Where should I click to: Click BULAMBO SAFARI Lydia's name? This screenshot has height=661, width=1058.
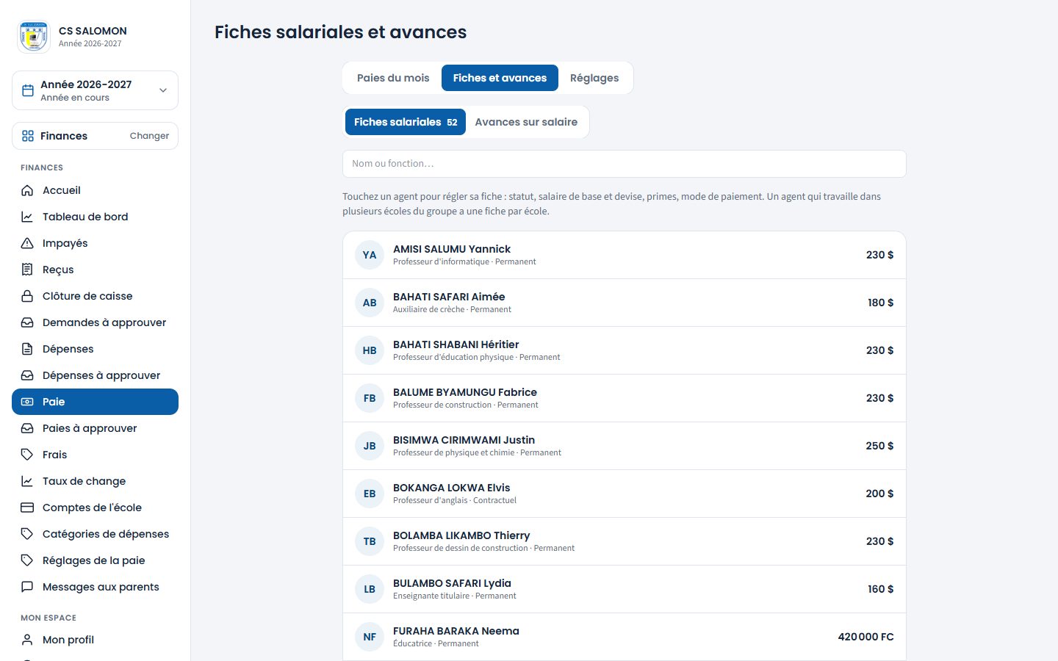tap(452, 583)
